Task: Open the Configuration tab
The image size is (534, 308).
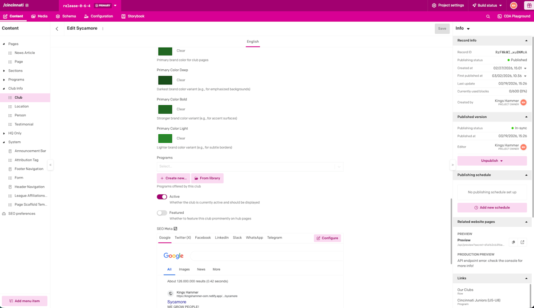Action: tap(98, 16)
